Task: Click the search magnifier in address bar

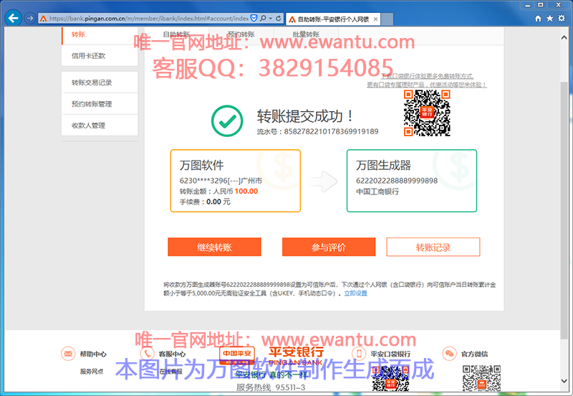Action: (263, 18)
